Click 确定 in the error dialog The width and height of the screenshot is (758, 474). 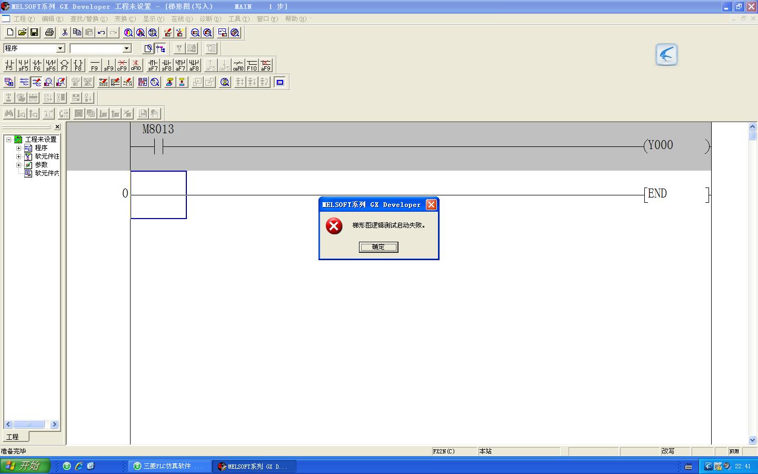[378, 247]
